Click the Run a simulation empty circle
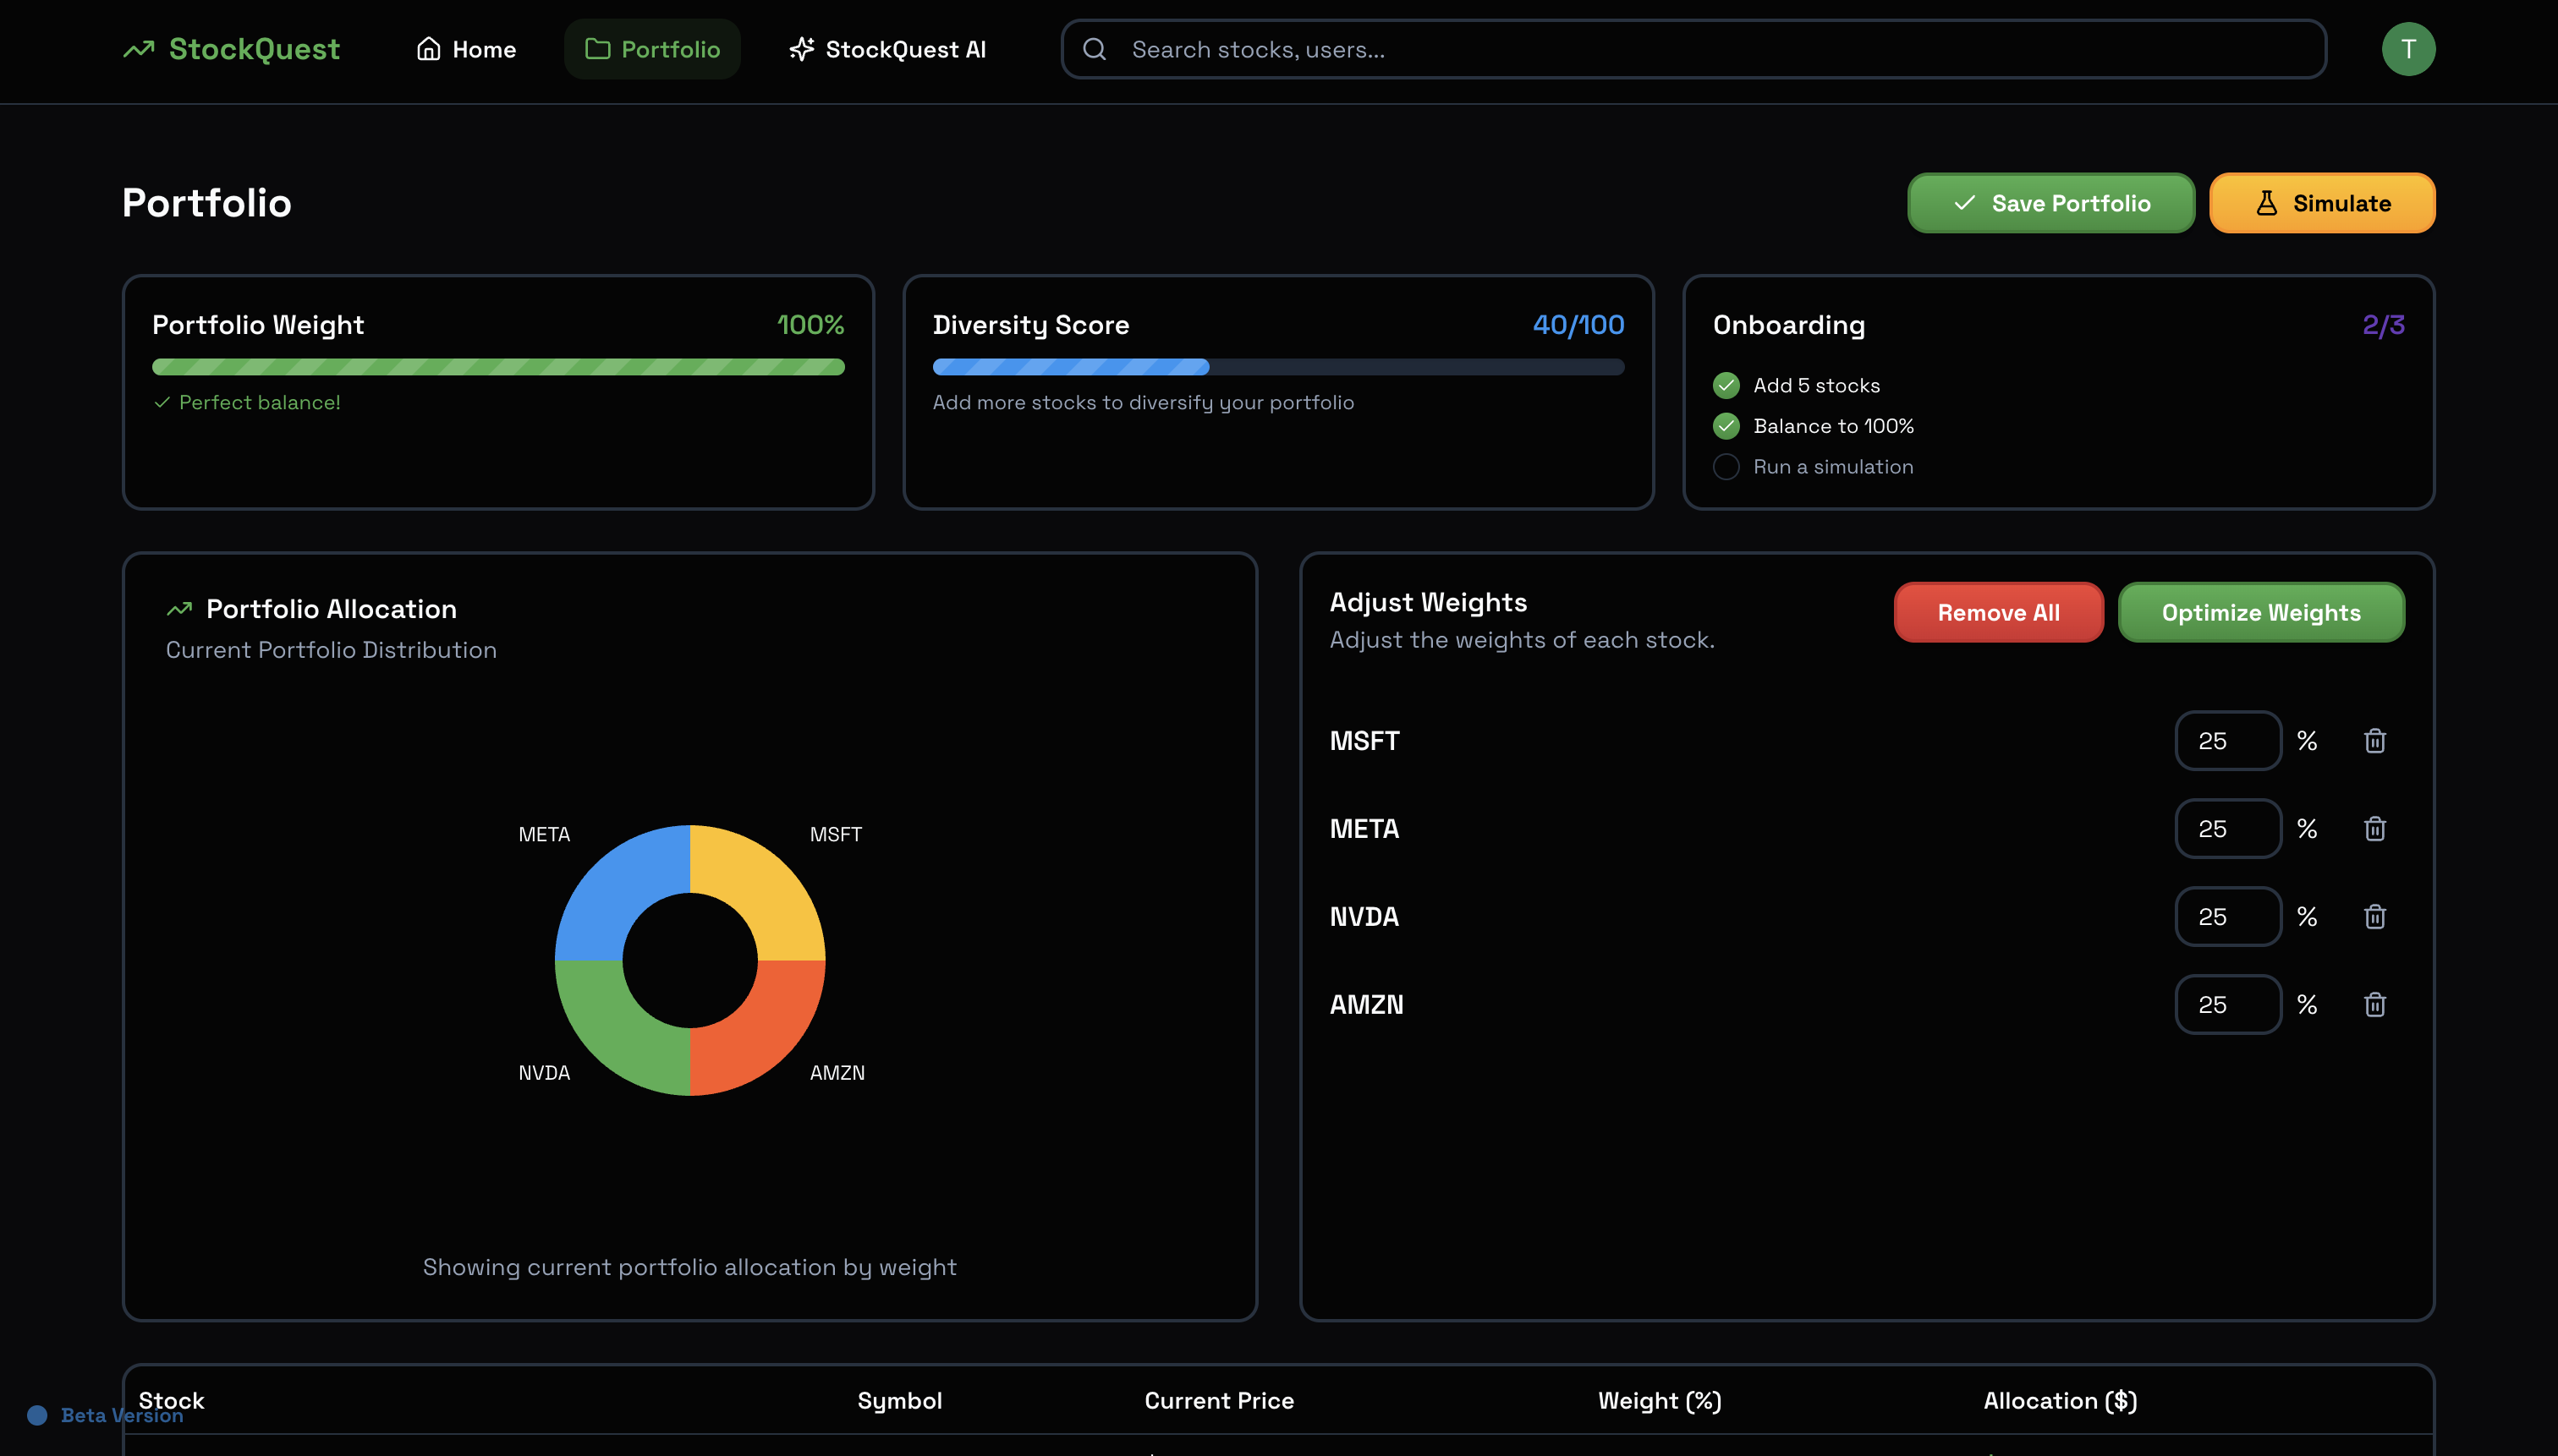This screenshot has width=2558, height=1456. pos(1726,467)
